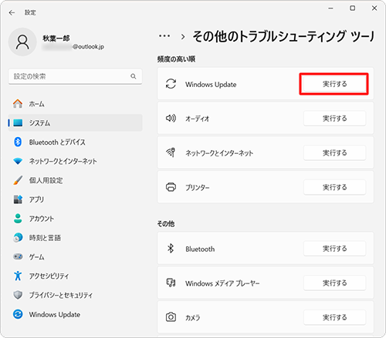The image size is (386, 338).
Task: Click the Bluetooth とデバイス sidebar icon
Action: click(18, 142)
